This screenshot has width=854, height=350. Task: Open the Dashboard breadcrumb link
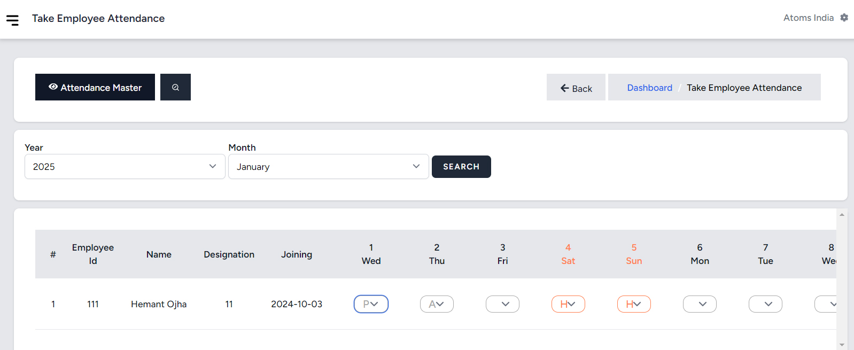pyautogui.click(x=649, y=88)
